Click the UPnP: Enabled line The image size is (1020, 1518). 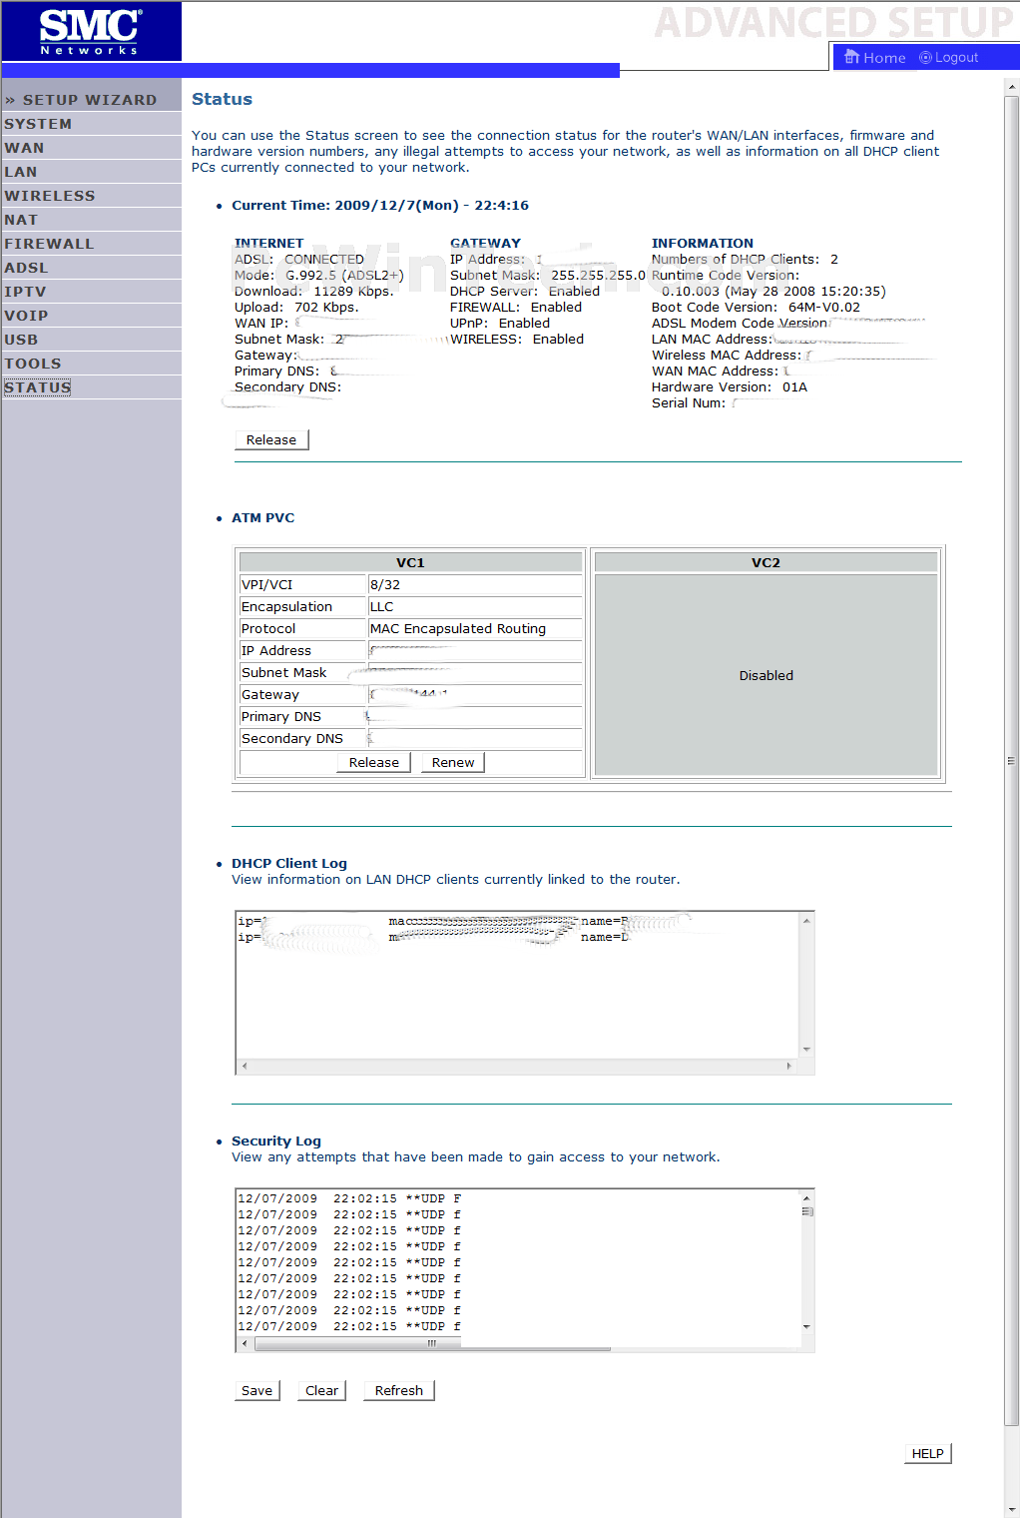point(500,323)
